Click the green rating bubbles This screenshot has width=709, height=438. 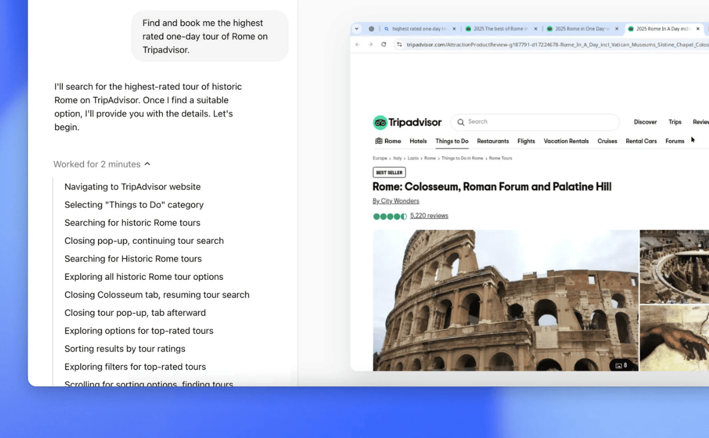click(x=390, y=217)
